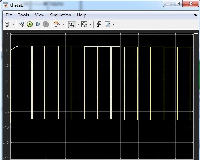
Task: Open the Simulation menu
Action: pyautogui.click(x=60, y=15)
